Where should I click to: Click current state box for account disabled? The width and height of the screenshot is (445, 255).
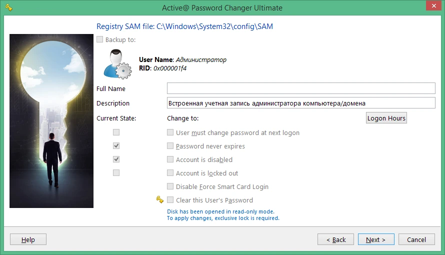116,159
